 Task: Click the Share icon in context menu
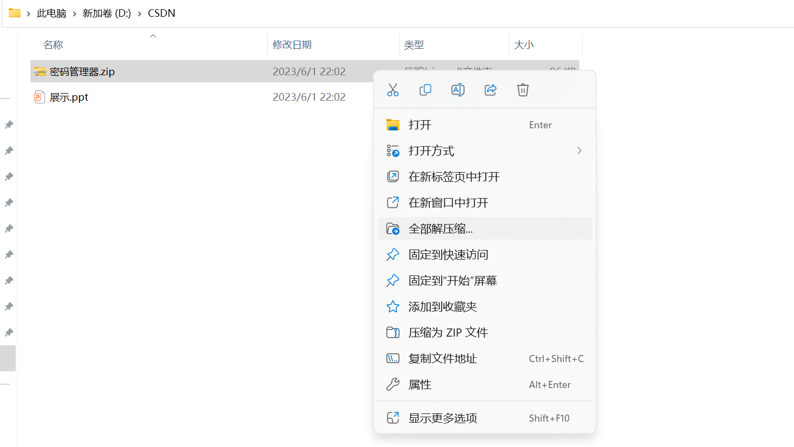tap(490, 90)
